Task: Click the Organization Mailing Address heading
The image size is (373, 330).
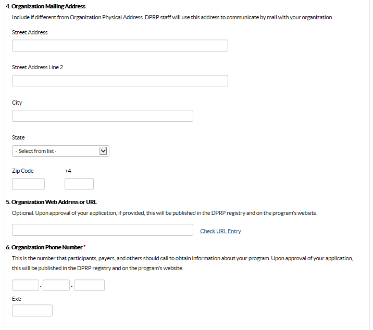Action: (45, 6)
